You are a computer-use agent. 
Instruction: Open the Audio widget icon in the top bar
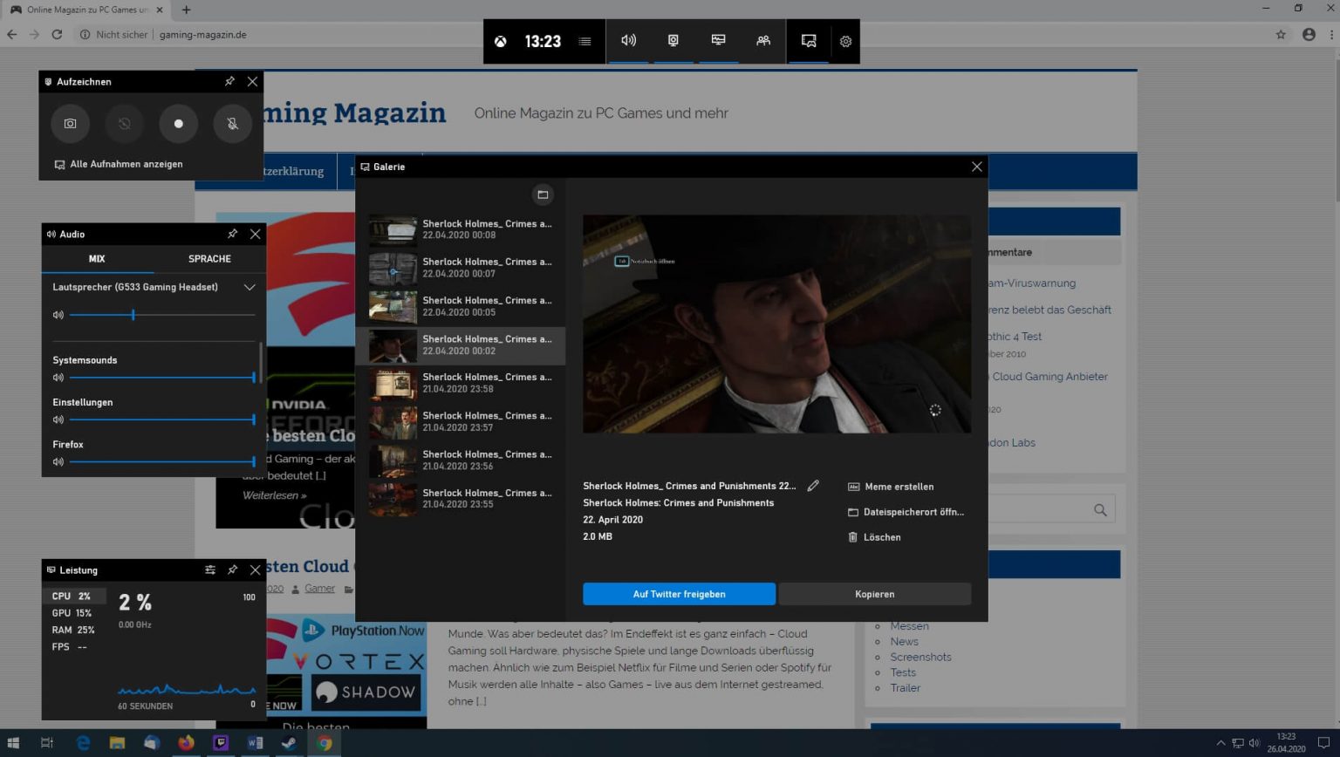click(628, 40)
